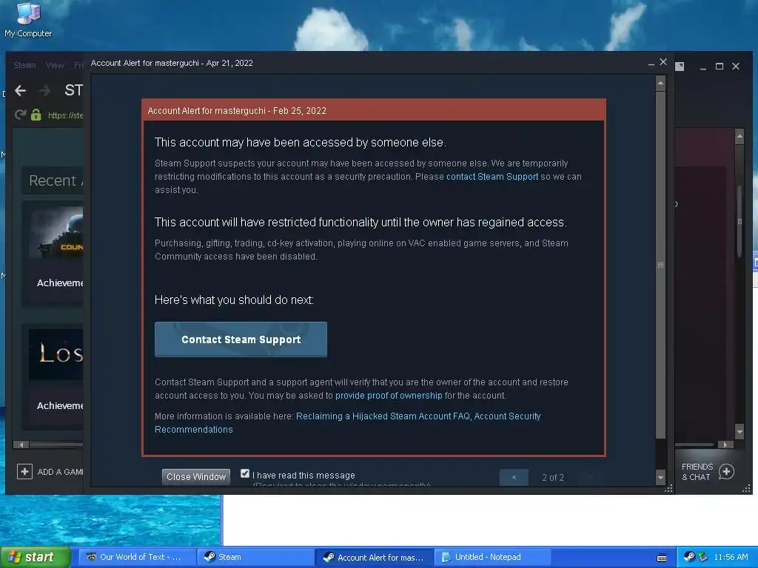This screenshot has width=758, height=568.
Task: Click the Contact Steam Support button
Action: pos(241,339)
